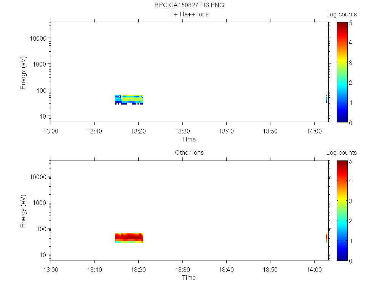Click the red sliver after 14:00 in Other Ions plot
This screenshot has height=292, width=390.
tap(326, 238)
